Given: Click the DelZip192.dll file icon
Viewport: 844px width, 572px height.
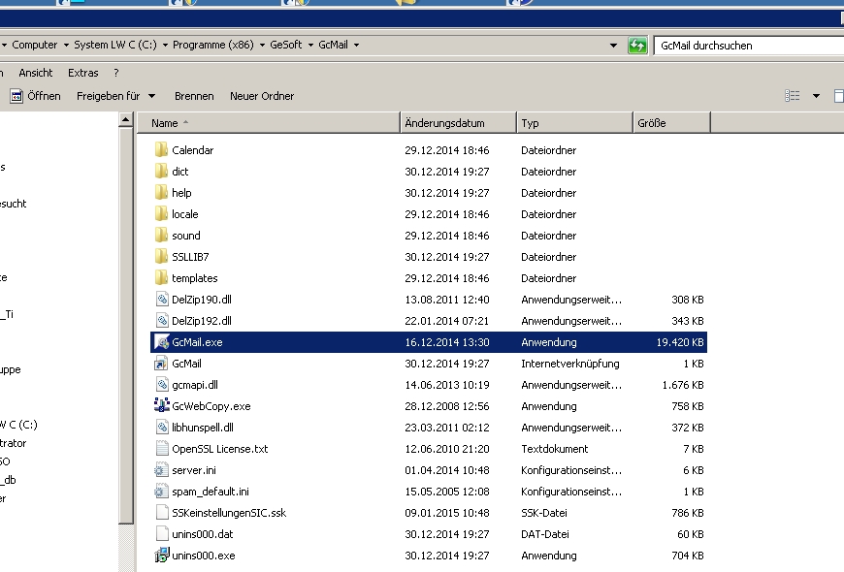Looking at the screenshot, I should pyautogui.click(x=162, y=321).
